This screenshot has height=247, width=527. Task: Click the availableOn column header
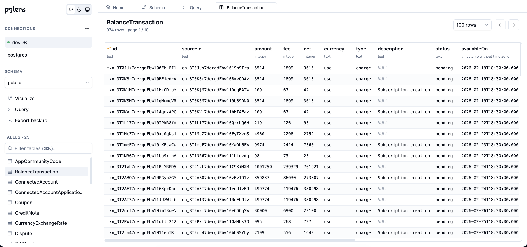click(x=474, y=49)
